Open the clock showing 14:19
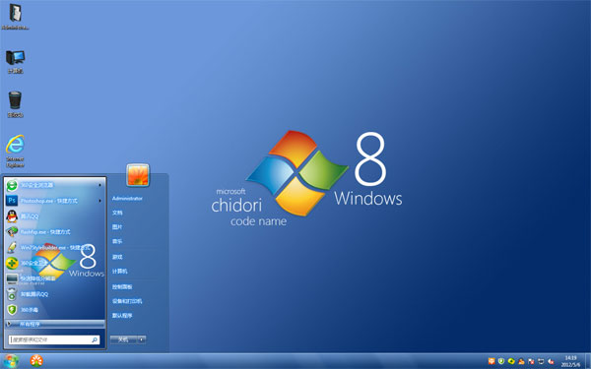Screen dimensions: 591x369 (571, 361)
